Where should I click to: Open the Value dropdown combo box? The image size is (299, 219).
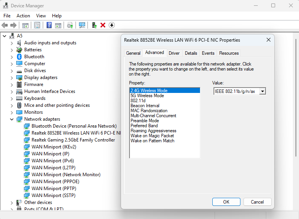(262, 91)
